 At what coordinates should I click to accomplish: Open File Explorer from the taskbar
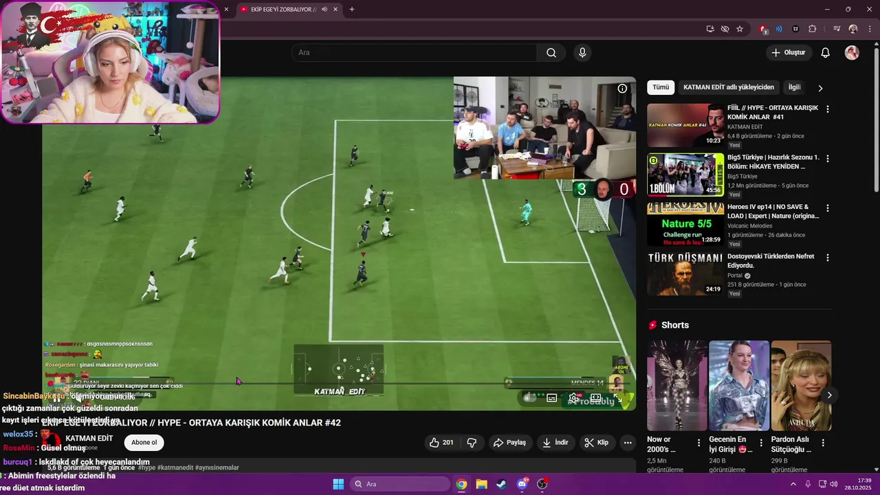click(x=481, y=484)
